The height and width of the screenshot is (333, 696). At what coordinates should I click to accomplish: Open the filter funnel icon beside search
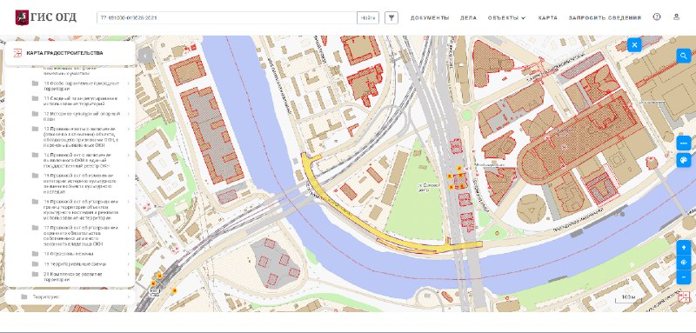pos(391,17)
